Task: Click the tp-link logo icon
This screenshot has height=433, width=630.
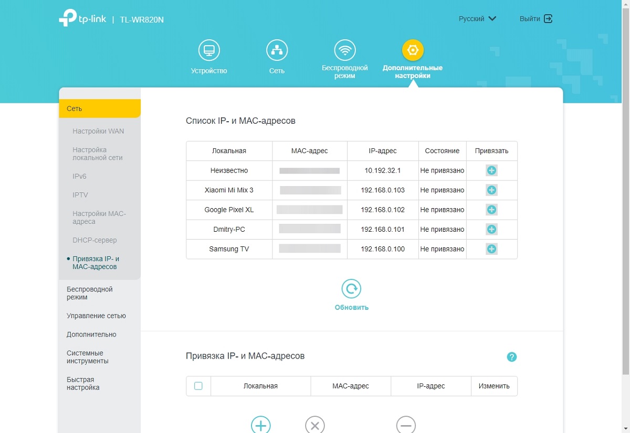Action: click(68, 17)
